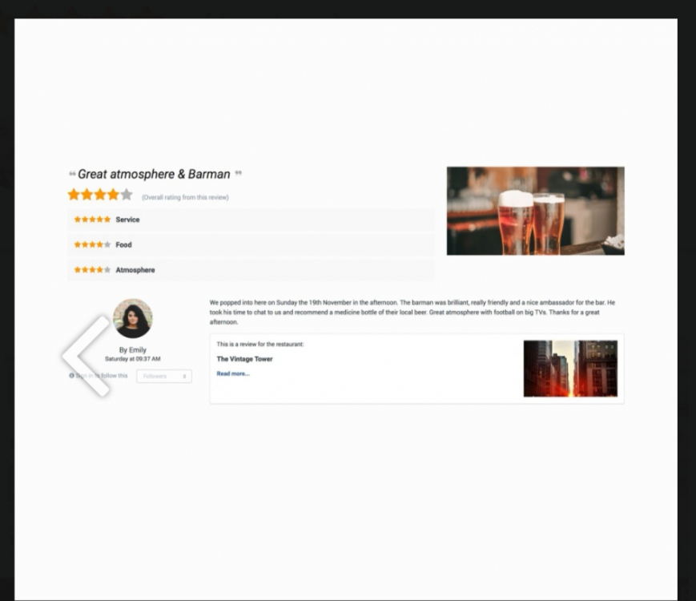Image resolution: width=696 pixels, height=601 pixels.
Task: Click the 'Overall rating from this review' text
Action: click(185, 197)
